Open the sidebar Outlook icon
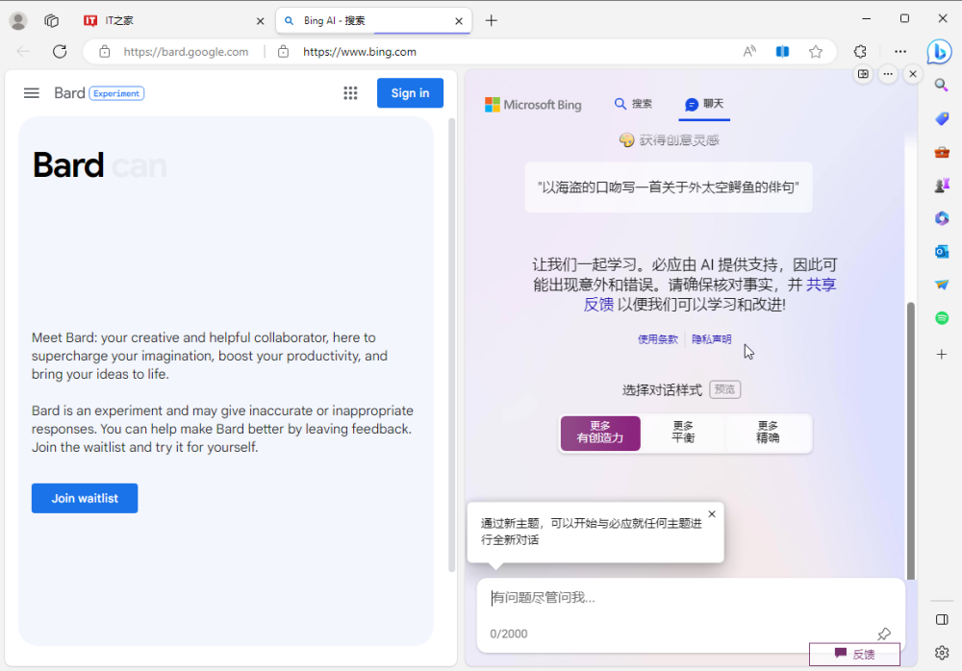Image resolution: width=962 pixels, height=671 pixels. click(x=941, y=252)
